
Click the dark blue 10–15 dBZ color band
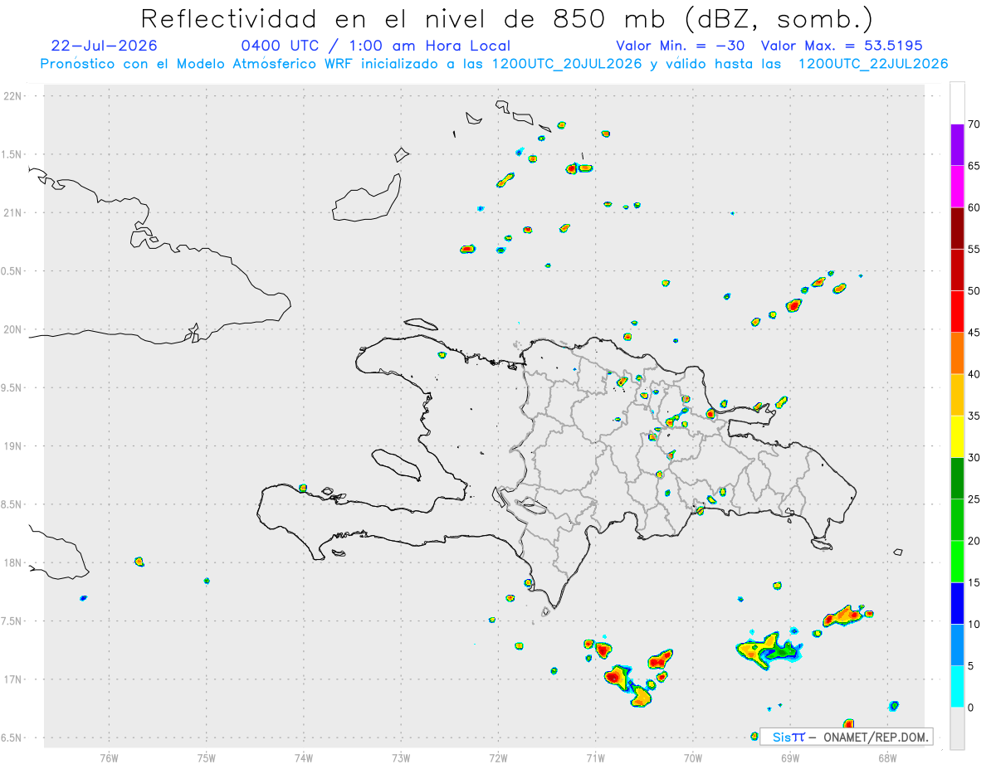coord(957,603)
